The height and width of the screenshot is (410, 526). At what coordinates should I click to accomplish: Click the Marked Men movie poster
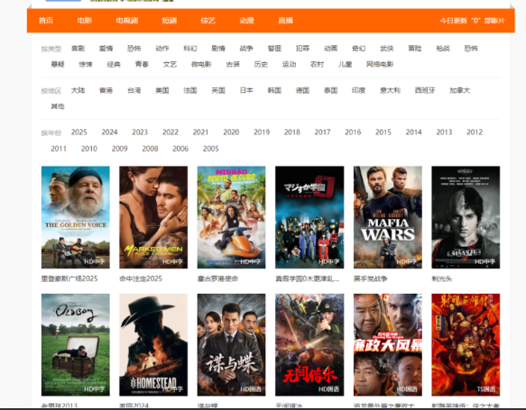tap(153, 217)
